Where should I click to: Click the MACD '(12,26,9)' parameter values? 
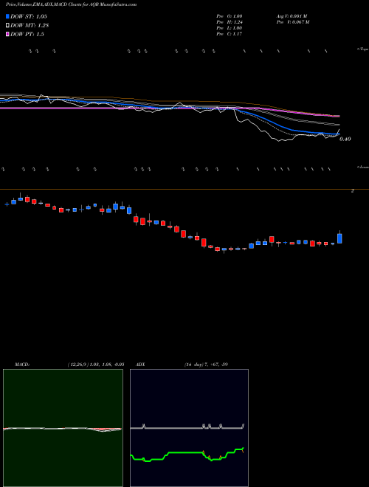(x=96, y=365)
